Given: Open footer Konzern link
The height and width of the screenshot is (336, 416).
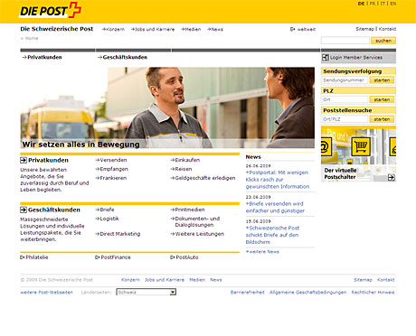Looking at the screenshot, I should pos(130,280).
